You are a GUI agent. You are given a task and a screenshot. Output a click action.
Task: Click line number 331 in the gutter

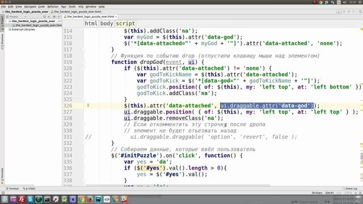(x=67, y=137)
